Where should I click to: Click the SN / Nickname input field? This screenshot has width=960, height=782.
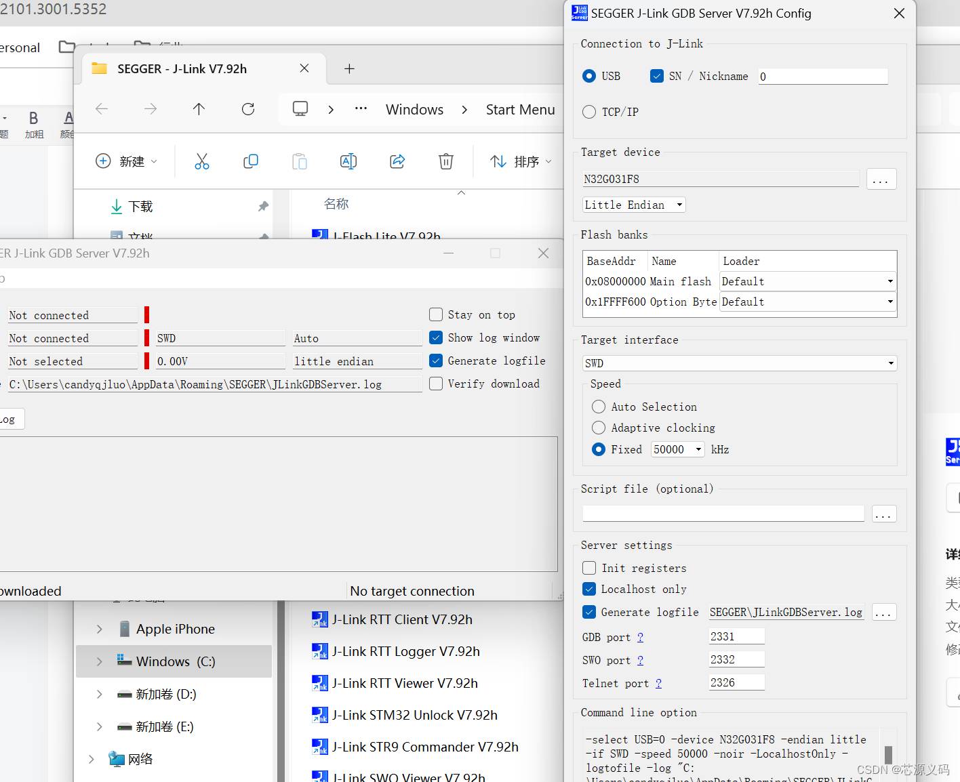point(823,76)
